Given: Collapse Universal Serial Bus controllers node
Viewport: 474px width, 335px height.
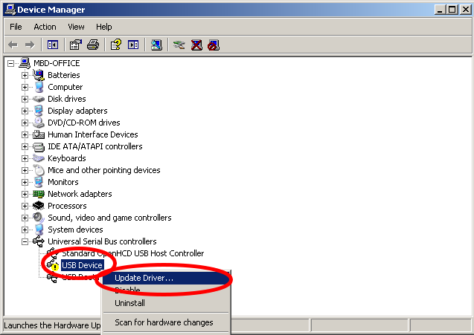Looking at the screenshot, I should click(x=25, y=241).
